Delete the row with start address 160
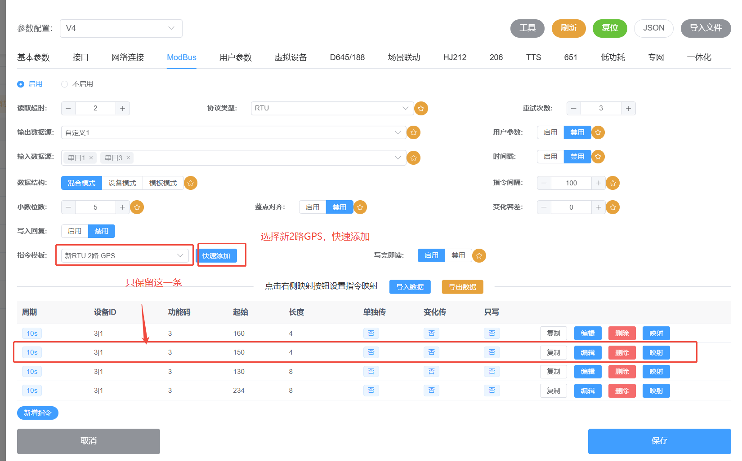742x461 pixels. 621,334
